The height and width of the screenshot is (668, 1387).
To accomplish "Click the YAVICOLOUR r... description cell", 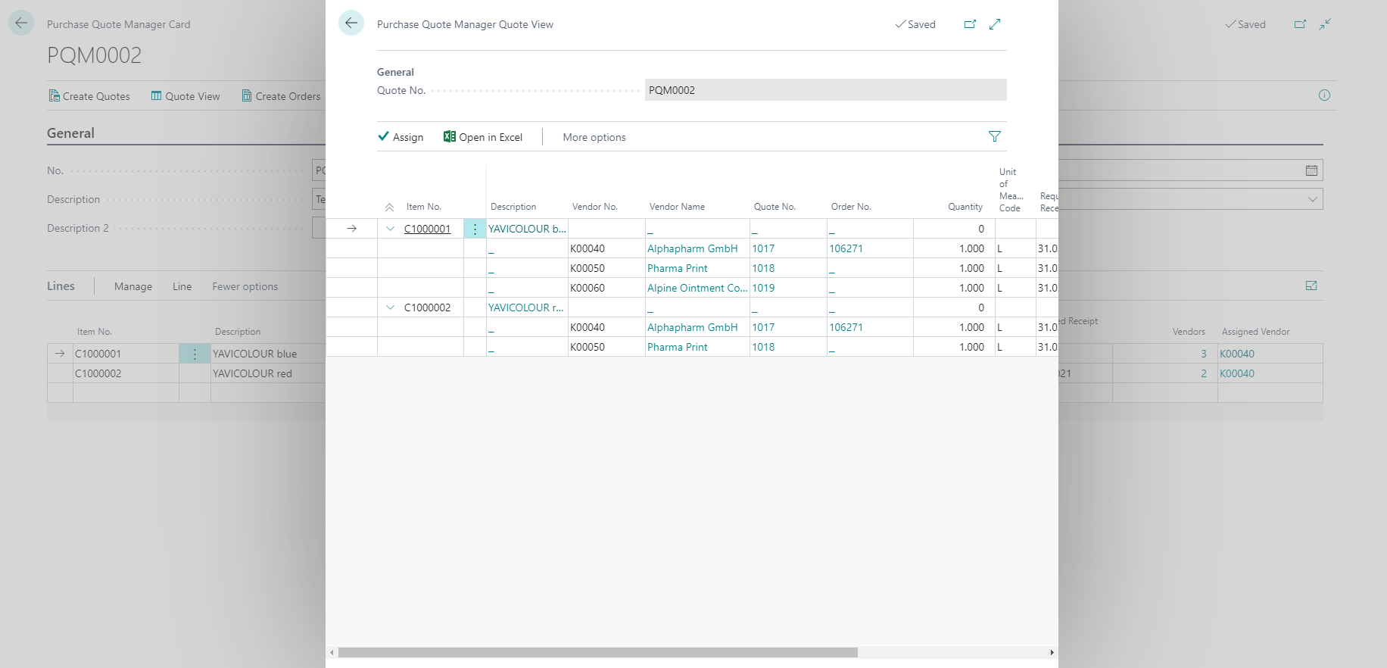I will [x=527, y=307].
